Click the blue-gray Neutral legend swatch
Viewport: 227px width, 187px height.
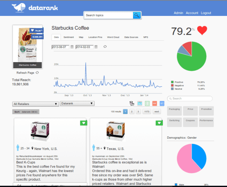click(x=172, y=89)
